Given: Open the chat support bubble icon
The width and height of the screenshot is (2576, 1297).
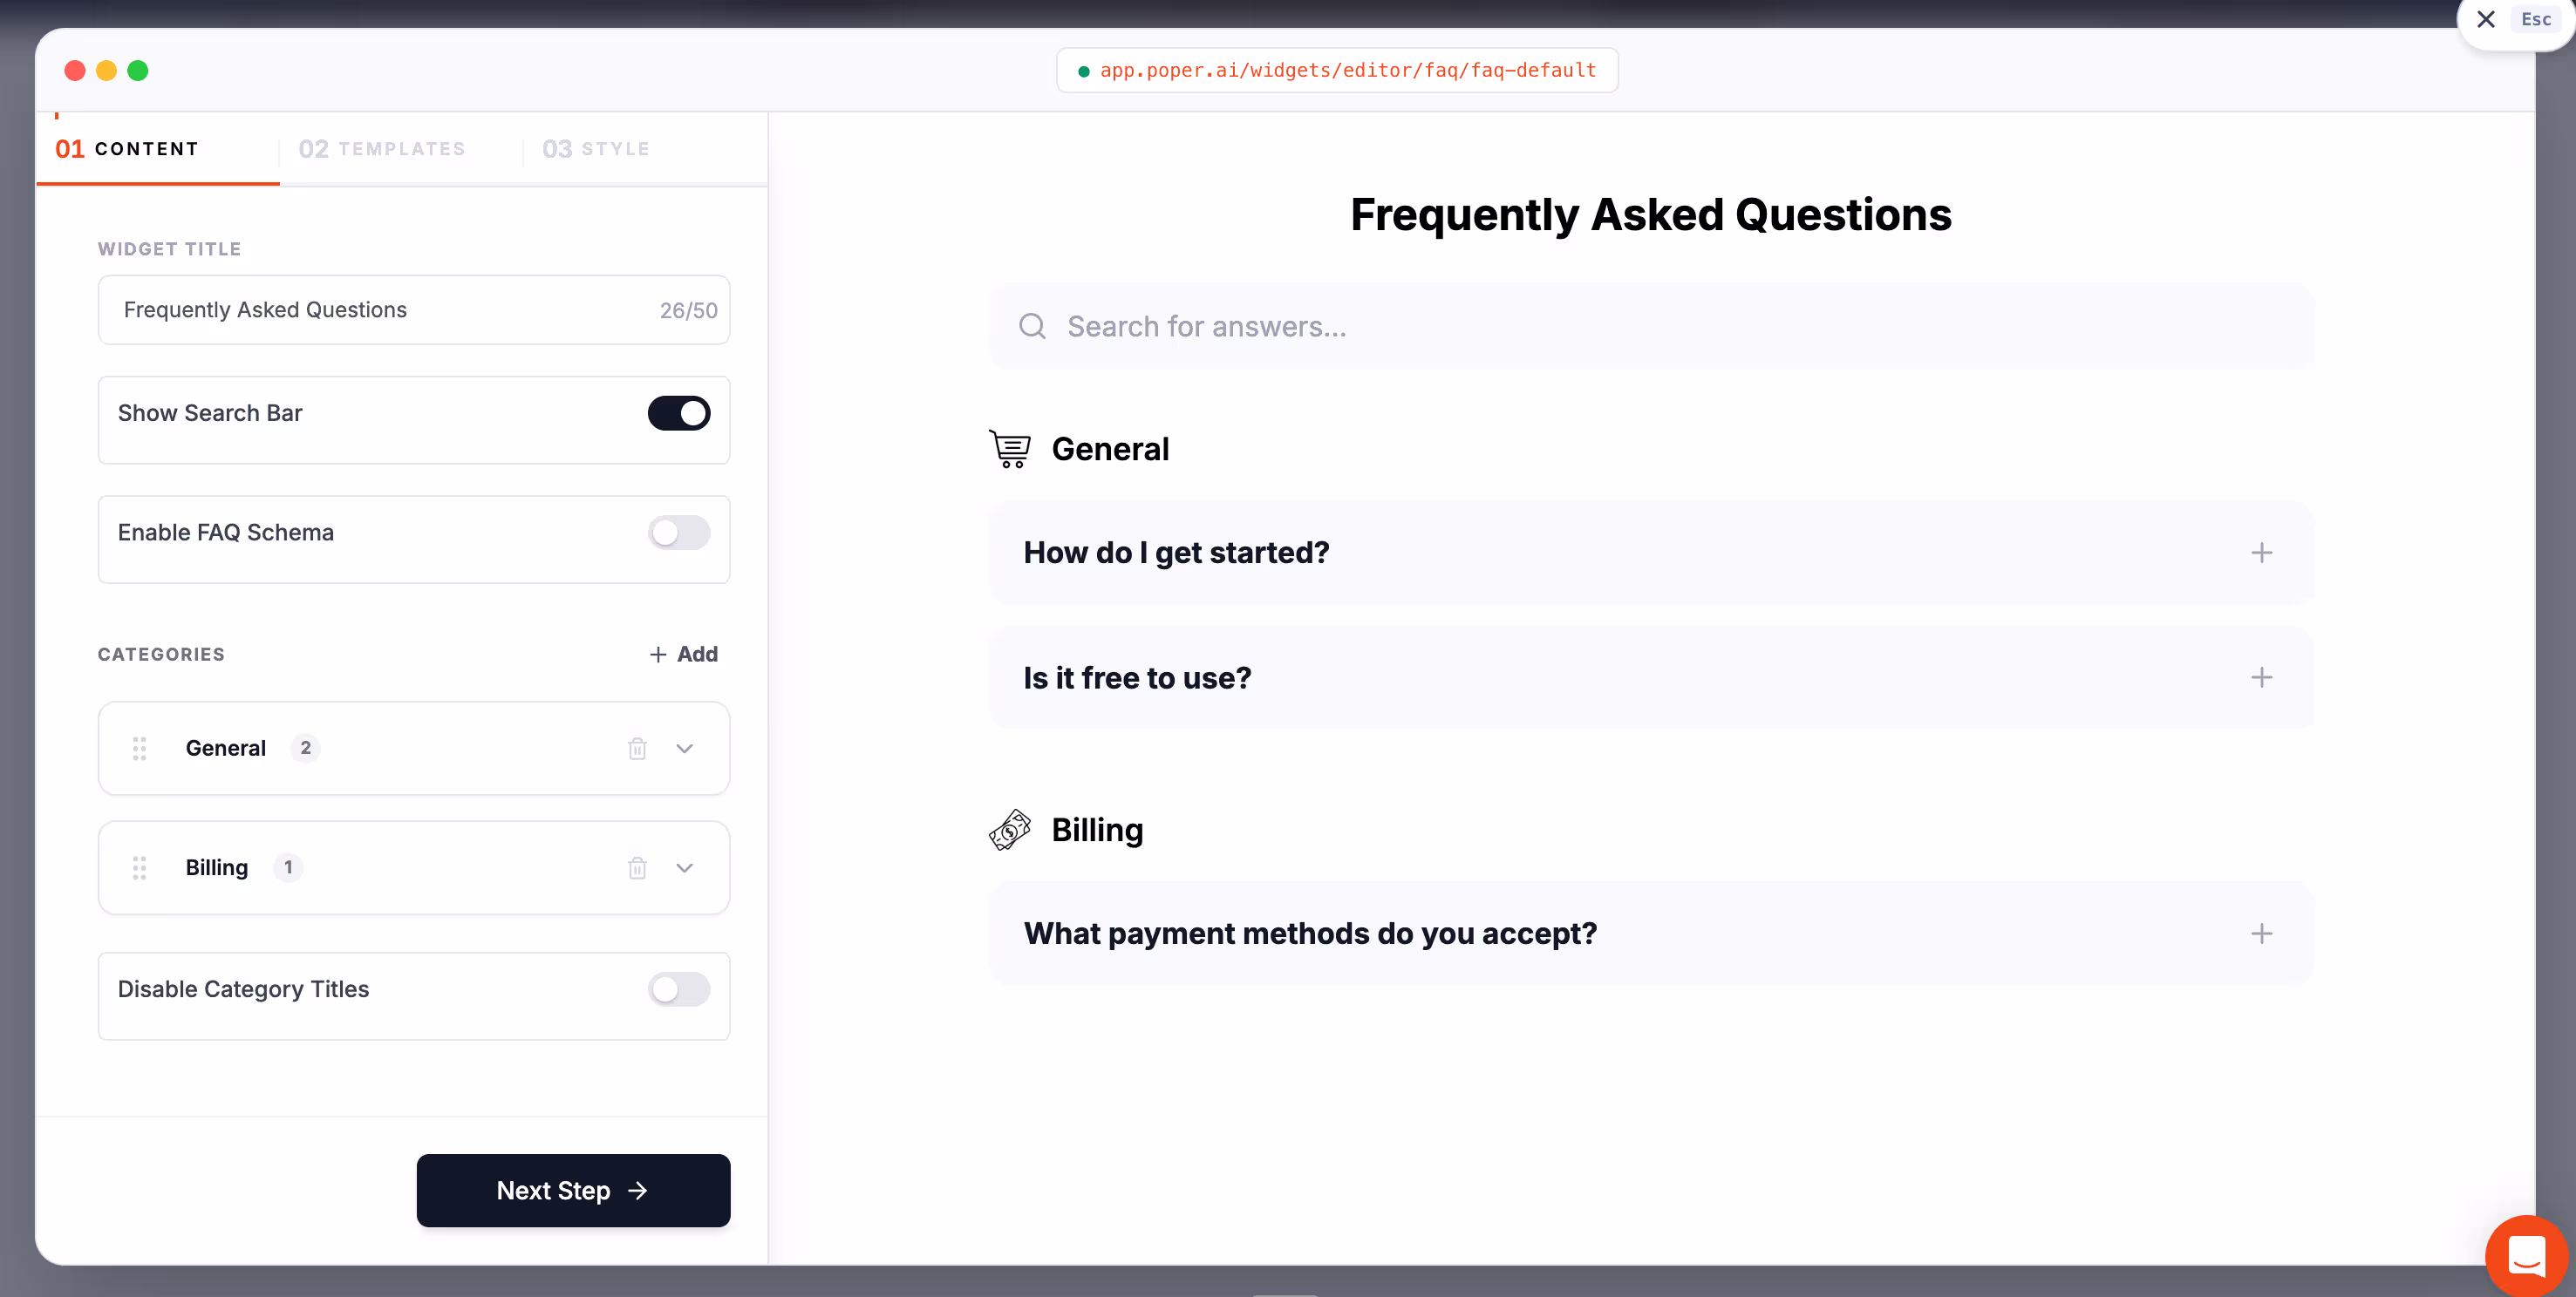Looking at the screenshot, I should (2527, 1256).
